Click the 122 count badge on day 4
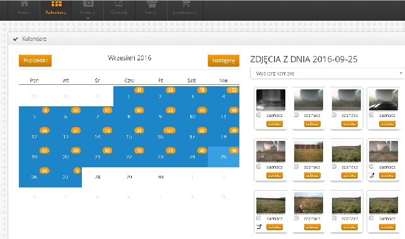405x239 pixels. pos(232,90)
